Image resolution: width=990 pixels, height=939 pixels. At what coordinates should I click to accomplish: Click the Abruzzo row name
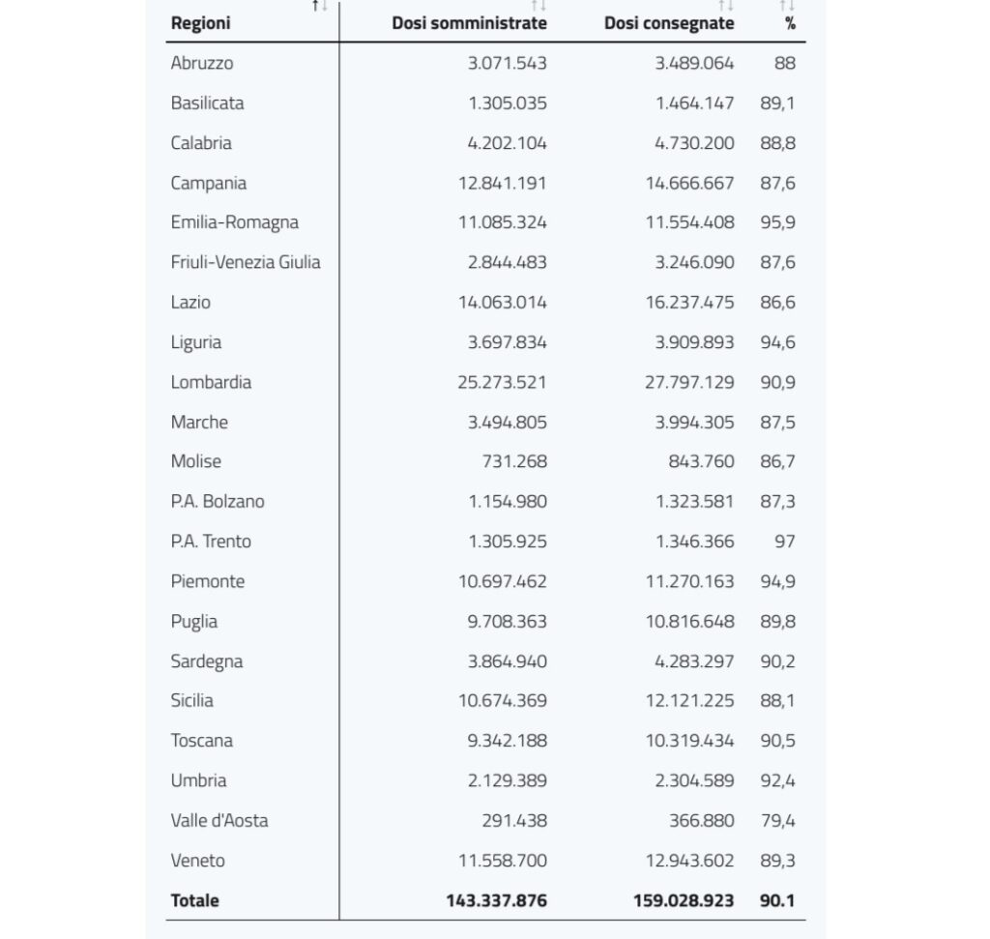[x=202, y=63]
